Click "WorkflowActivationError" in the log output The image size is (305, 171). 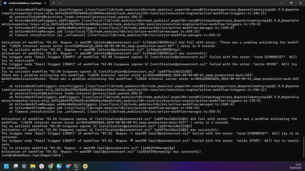tap(23, 79)
